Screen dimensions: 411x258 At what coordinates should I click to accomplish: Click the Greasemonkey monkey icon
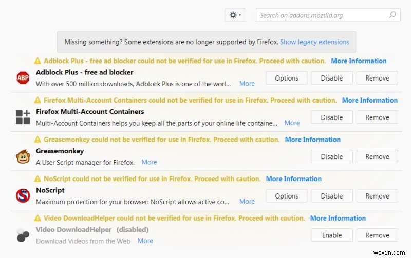pos(23,156)
